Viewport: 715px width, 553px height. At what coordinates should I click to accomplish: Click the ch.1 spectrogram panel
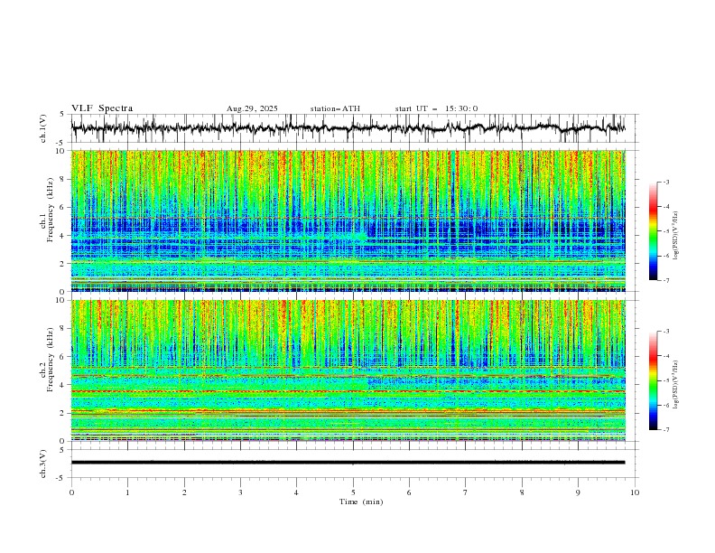(348, 220)
